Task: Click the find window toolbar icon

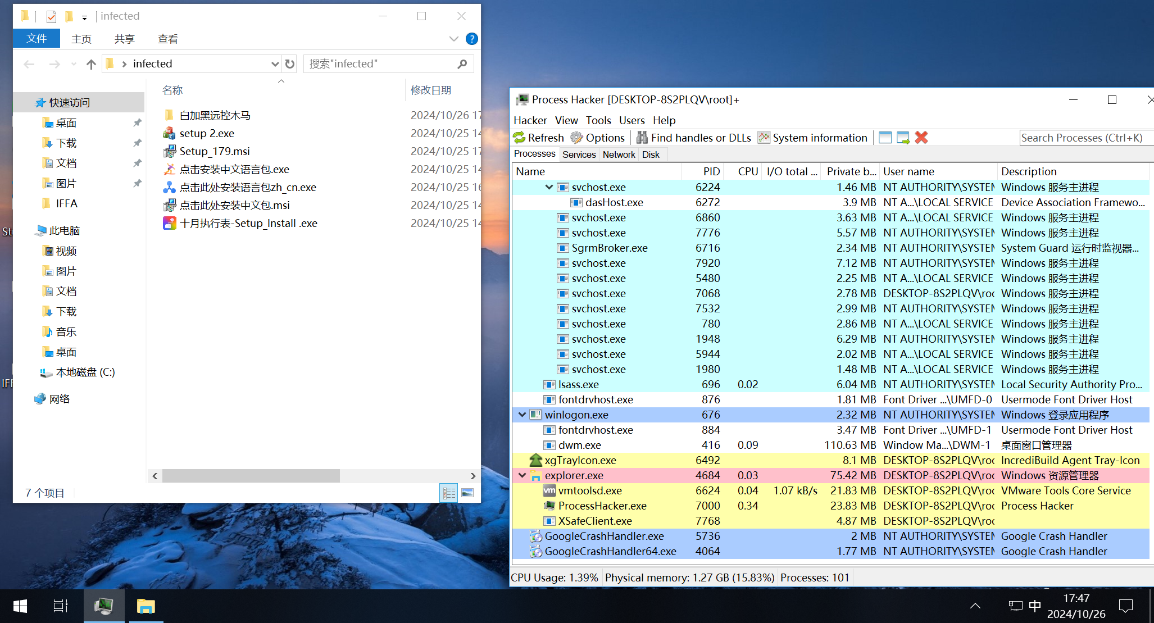Action: tap(885, 138)
